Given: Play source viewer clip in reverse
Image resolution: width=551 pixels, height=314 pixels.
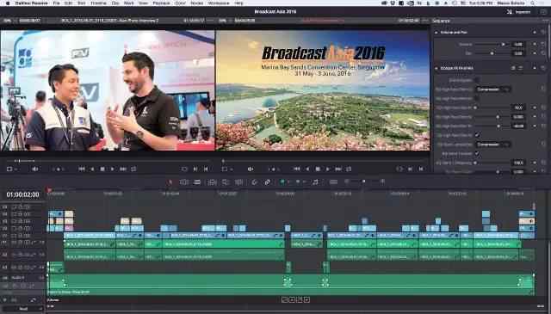Looking at the screenshot, I should 92,169.
